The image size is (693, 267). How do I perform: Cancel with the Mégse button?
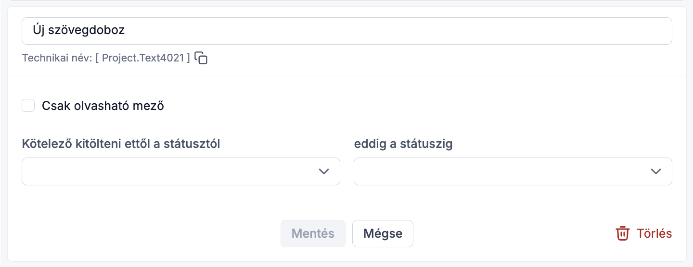[x=383, y=234]
